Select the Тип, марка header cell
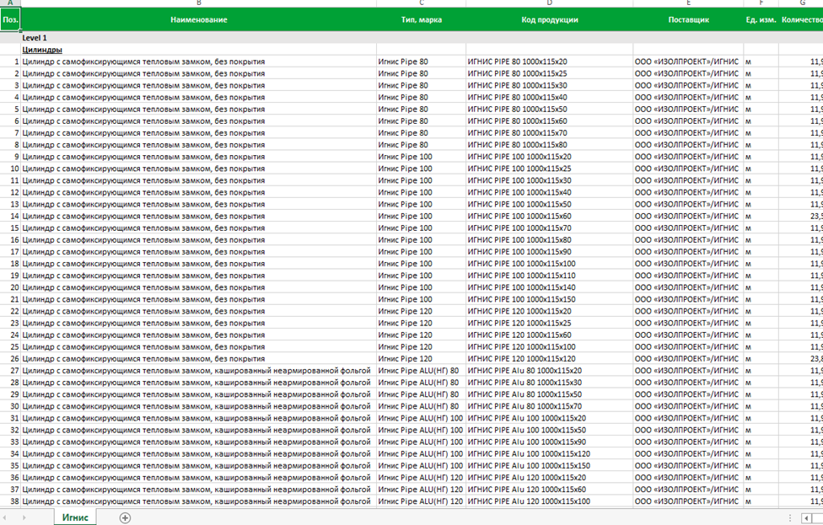 click(x=421, y=19)
